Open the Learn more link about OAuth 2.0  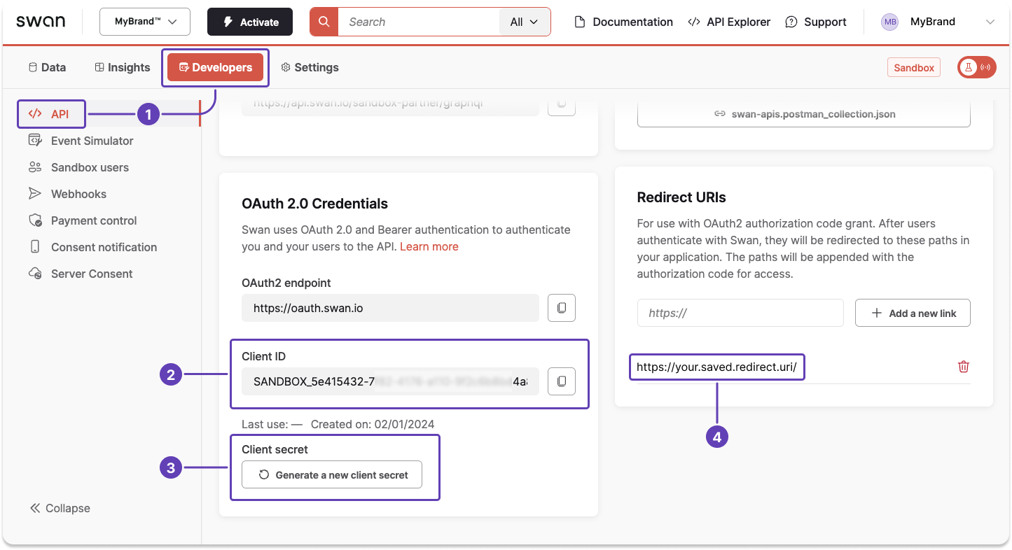[x=429, y=246]
